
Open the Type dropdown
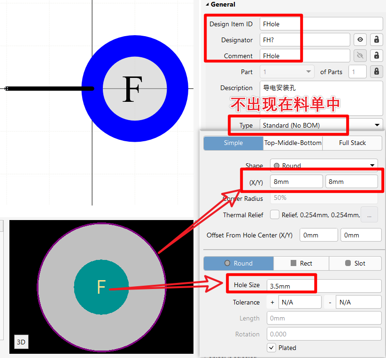point(377,125)
